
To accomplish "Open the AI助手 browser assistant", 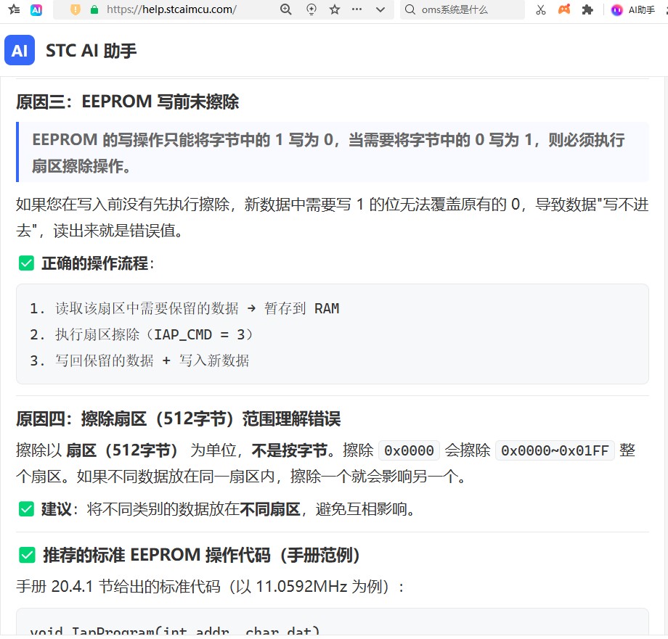I will pyautogui.click(x=633, y=9).
